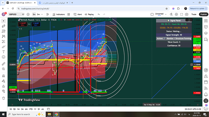
Task: Select the 1M date range
Action: tap(18, 109)
